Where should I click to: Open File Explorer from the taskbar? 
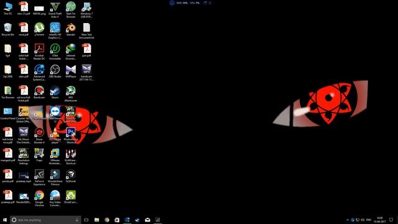(97, 220)
